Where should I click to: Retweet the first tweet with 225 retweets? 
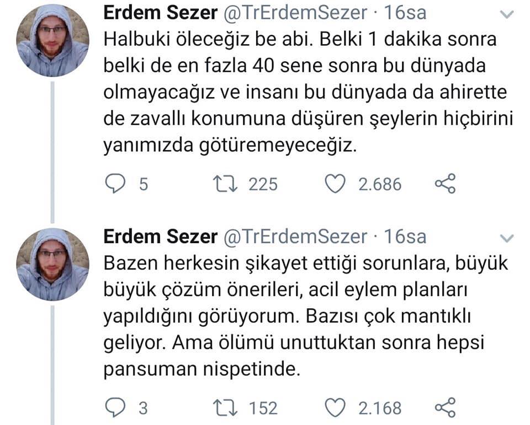(x=225, y=184)
